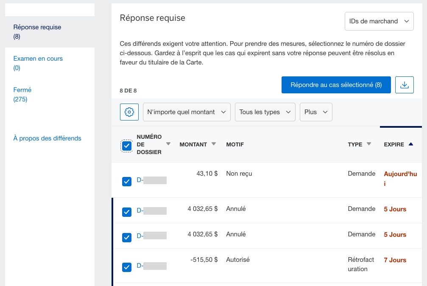
Task: Deselect the 43,10 $ dispute checkbox
Action: click(126, 181)
